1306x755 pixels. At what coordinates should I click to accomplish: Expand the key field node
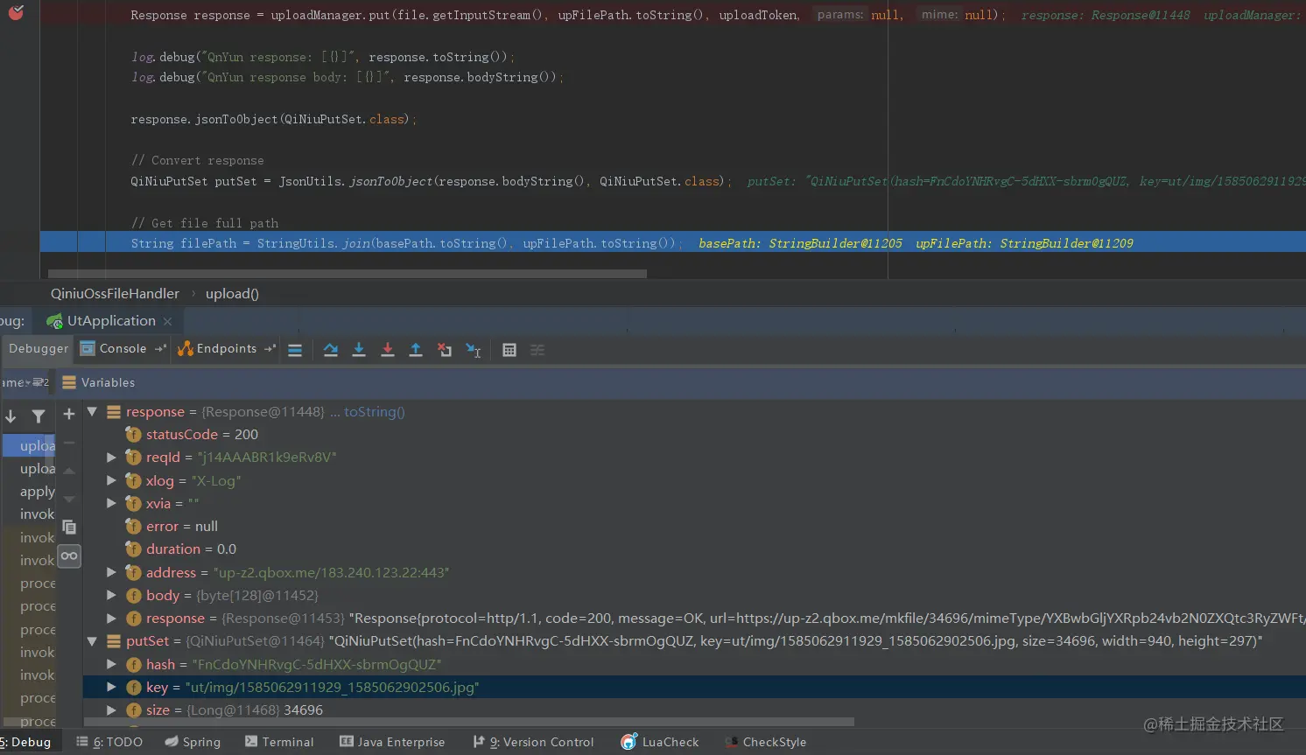[x=111, y=687]
